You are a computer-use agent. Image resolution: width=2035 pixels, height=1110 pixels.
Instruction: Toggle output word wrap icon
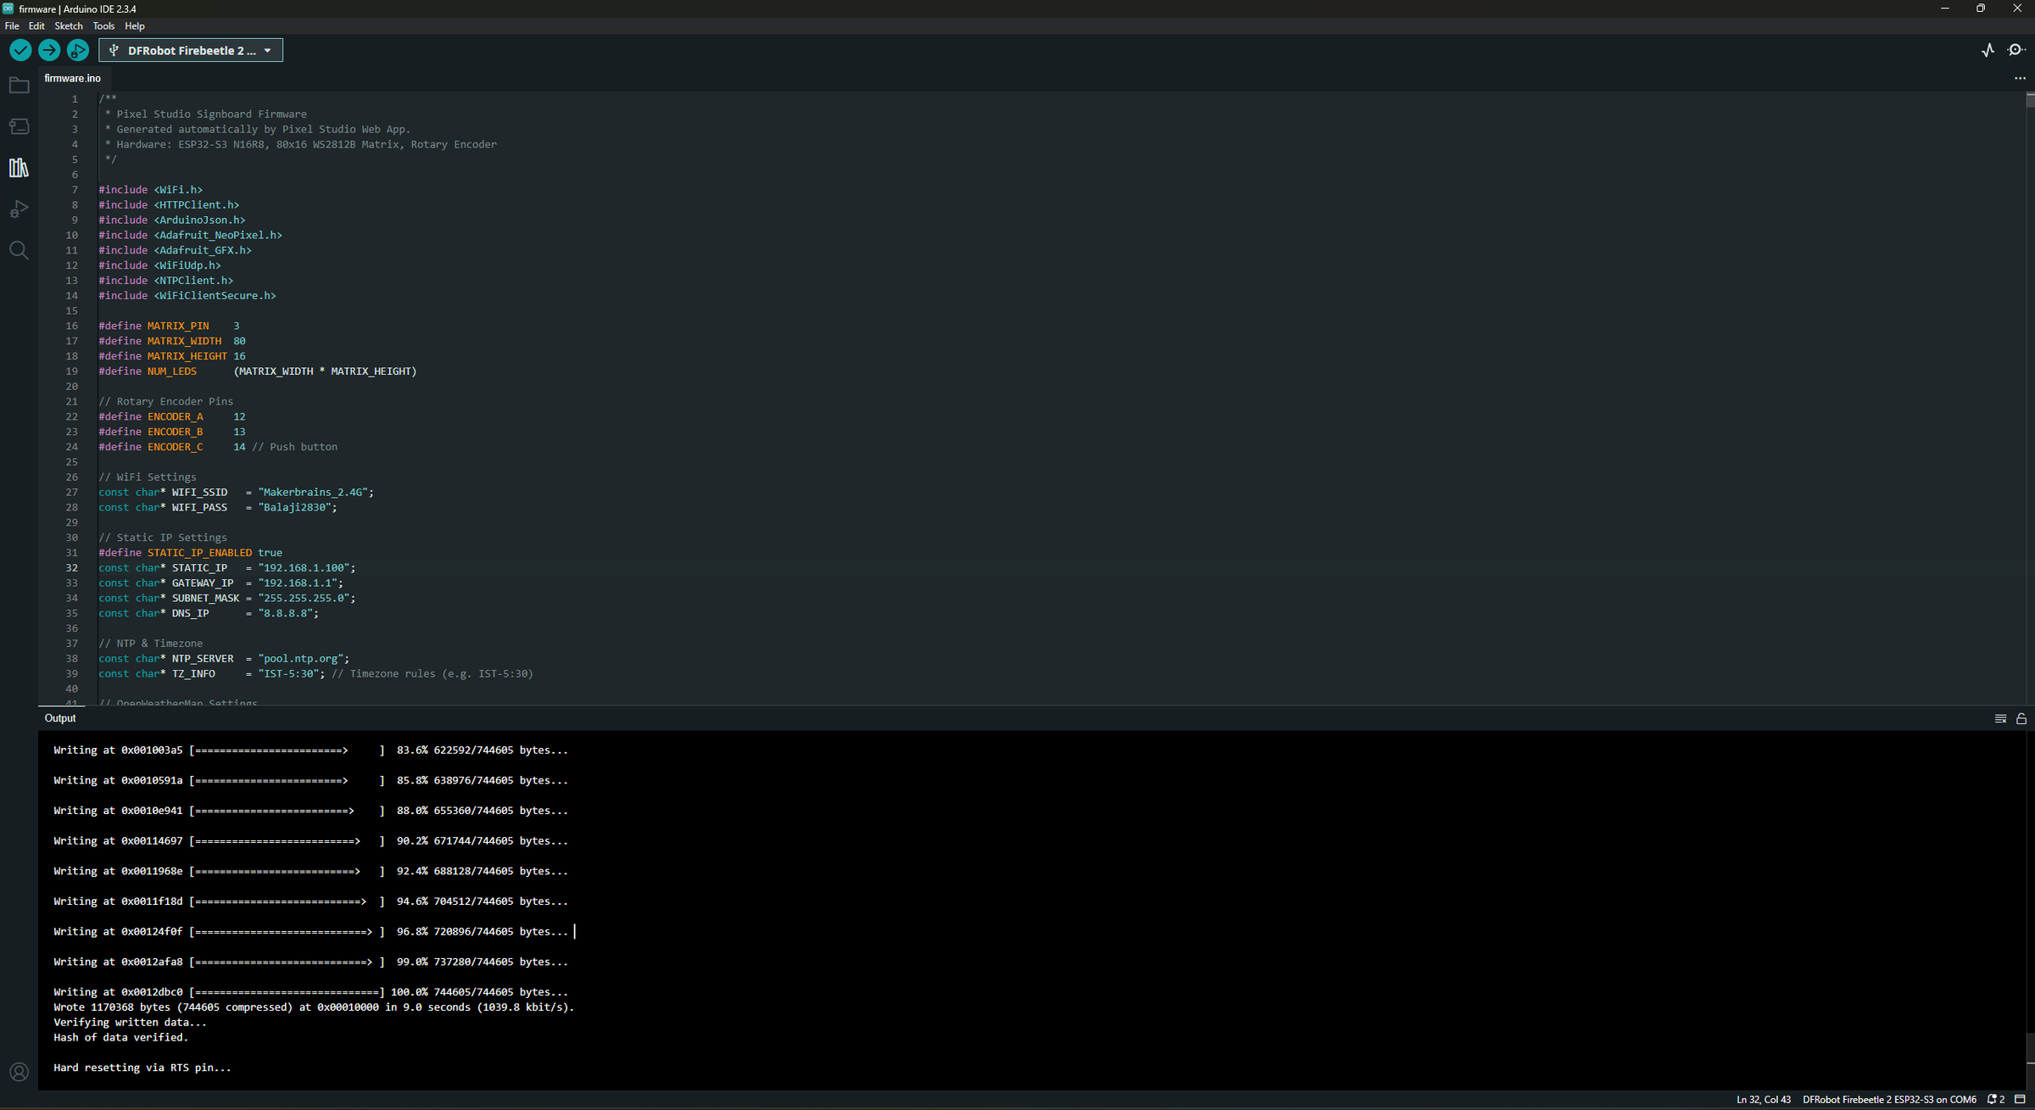pyautogui.click(x=2000, y=718)
